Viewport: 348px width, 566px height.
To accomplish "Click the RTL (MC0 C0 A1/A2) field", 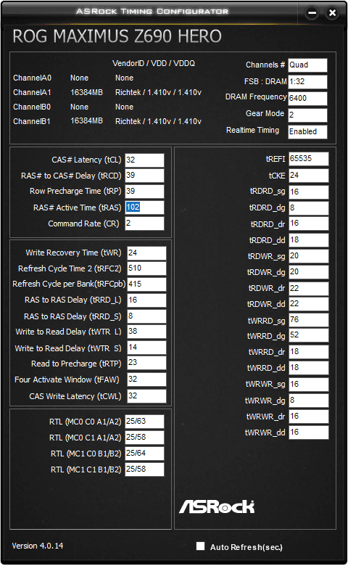I will coord(144,422).
